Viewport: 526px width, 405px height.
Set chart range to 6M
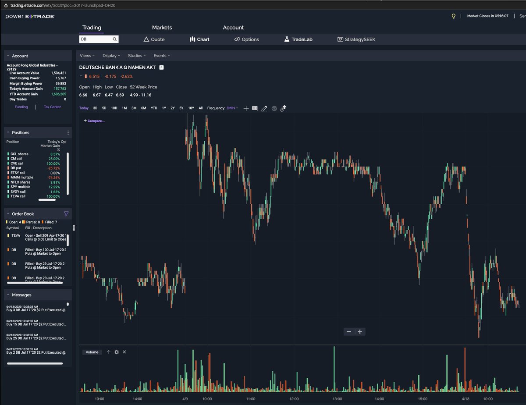coord(144,108)
